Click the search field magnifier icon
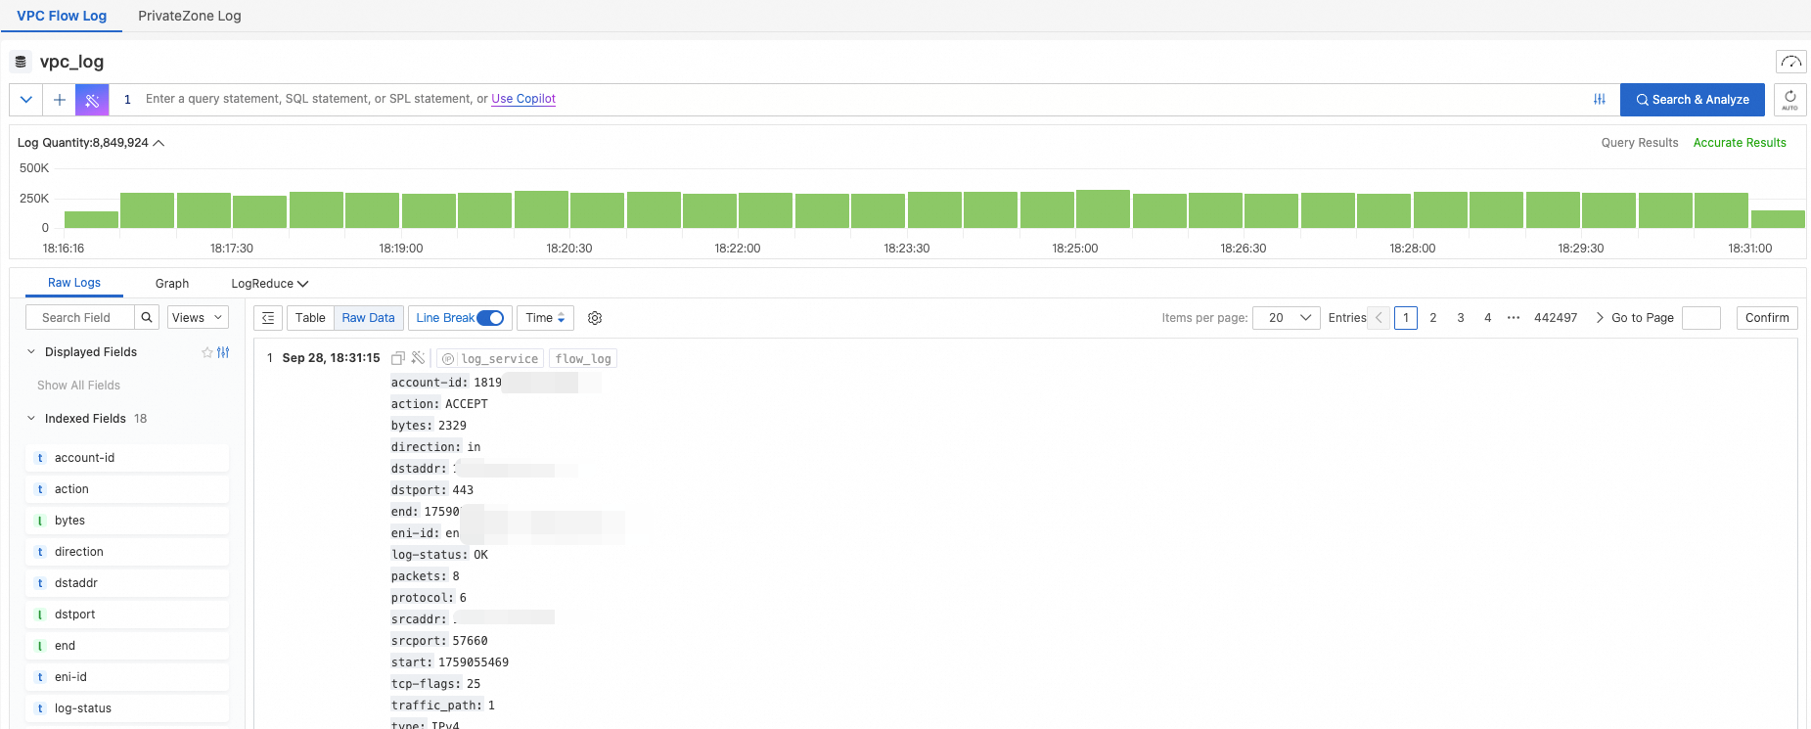 pyautogui.click(x=147, y=318)
